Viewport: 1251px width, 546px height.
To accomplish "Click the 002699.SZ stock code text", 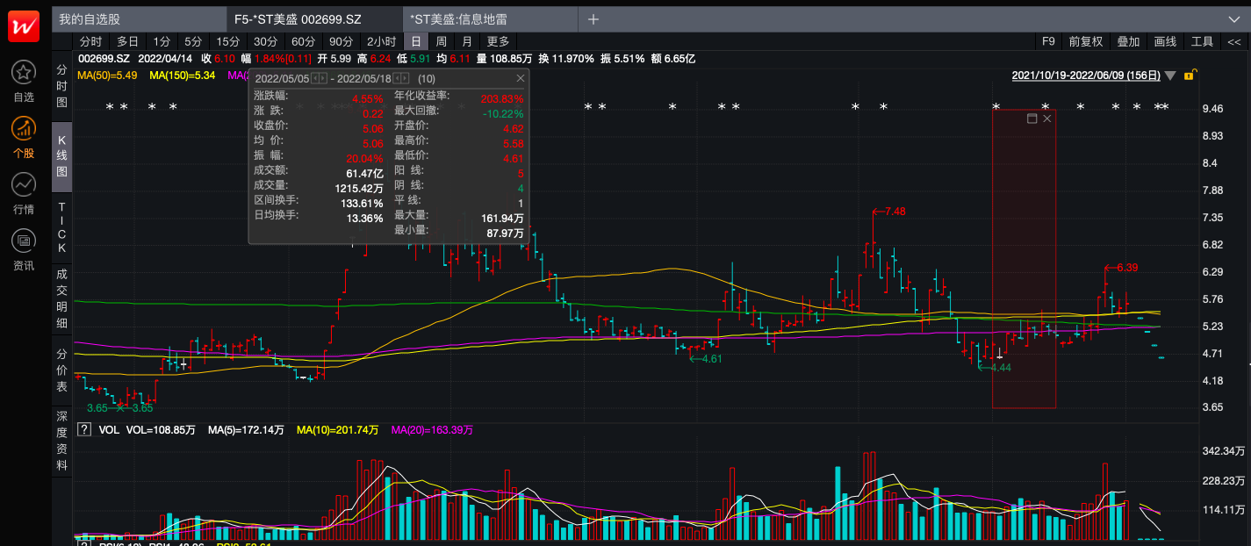I will (x=104, y=59).
